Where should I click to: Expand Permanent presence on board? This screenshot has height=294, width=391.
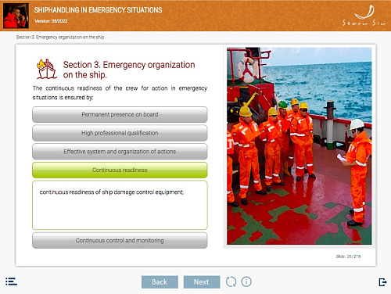pos(120,114)
